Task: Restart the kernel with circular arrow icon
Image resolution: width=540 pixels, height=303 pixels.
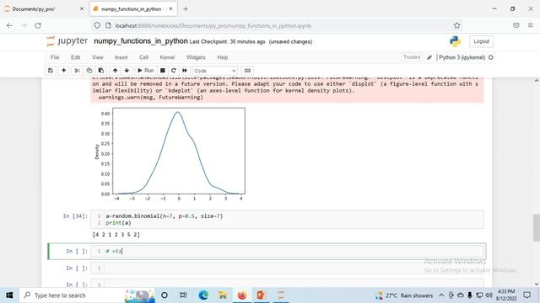Action: 174,71
